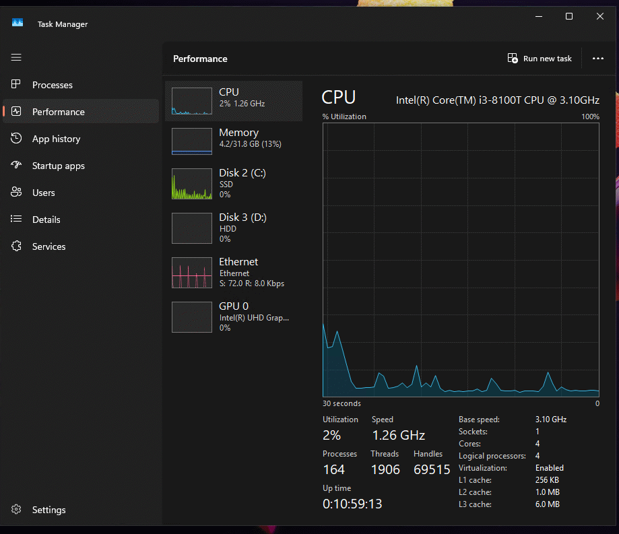The image size is (619, 534).
Task: Click the Details list icon
Action: [17, 220]
